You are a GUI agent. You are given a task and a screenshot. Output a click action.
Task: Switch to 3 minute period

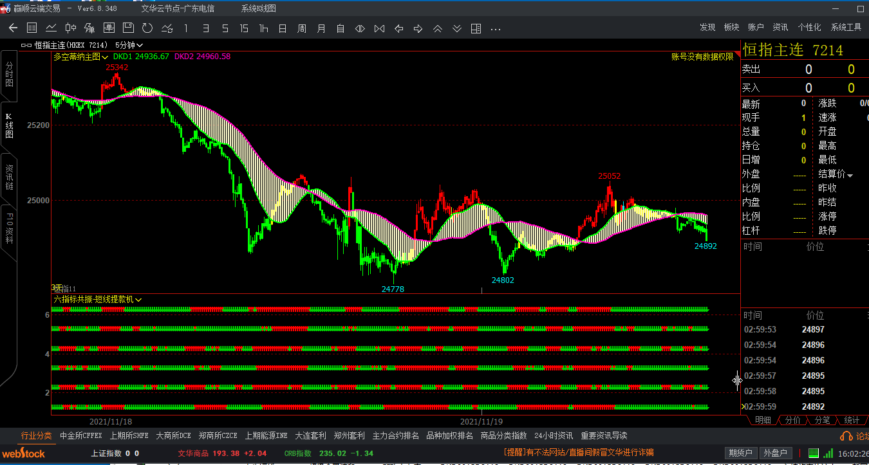(205, 28)
